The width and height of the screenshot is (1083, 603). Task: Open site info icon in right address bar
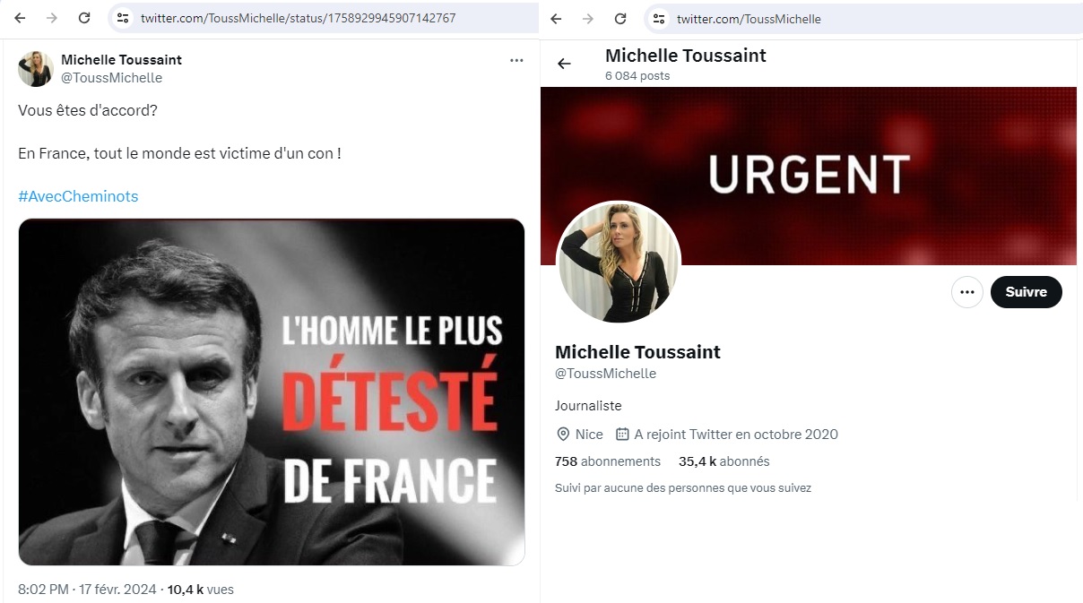coord(659,18)
